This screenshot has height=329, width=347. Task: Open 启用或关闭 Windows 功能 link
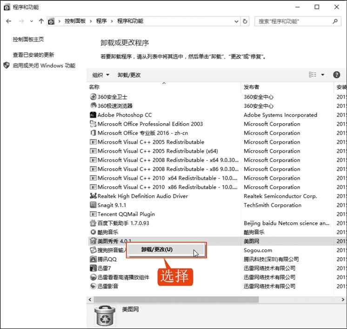(44, 66)
